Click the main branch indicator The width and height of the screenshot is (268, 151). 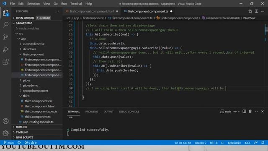click(9, 143)
